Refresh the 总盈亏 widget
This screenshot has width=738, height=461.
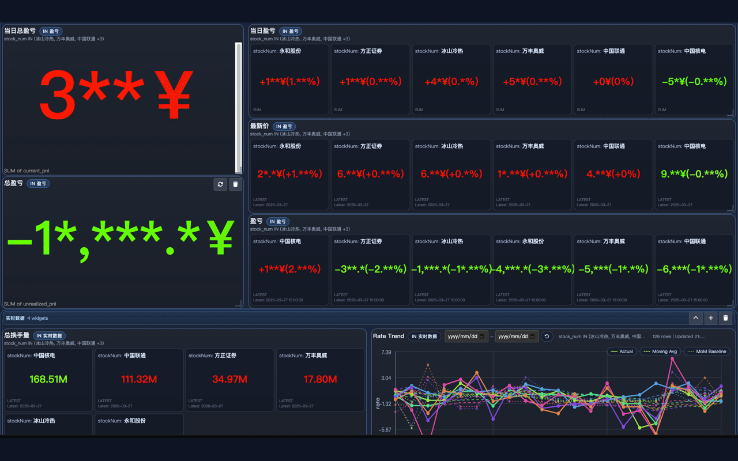(x=220, y=184)
